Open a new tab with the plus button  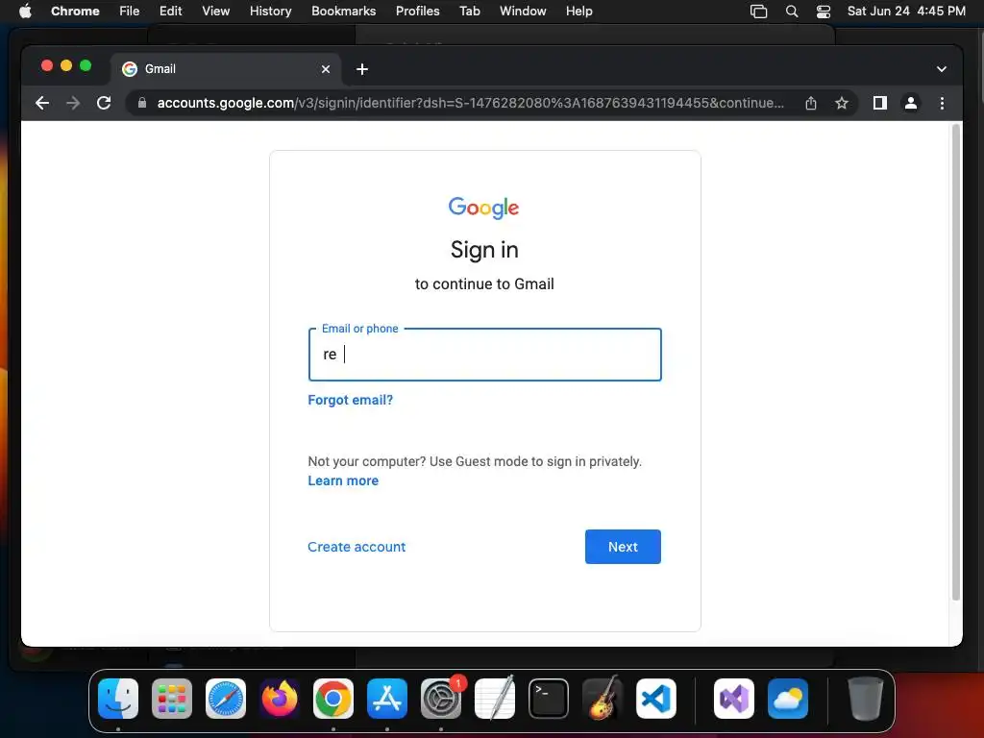[x=362, y=69]
